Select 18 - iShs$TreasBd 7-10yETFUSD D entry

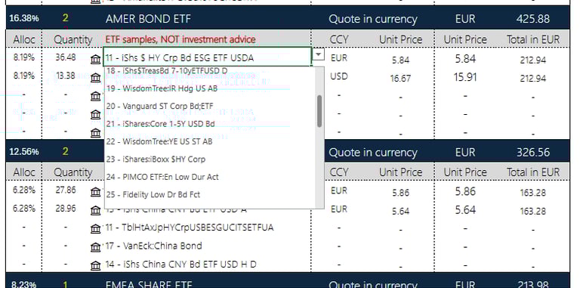(167, 71)
